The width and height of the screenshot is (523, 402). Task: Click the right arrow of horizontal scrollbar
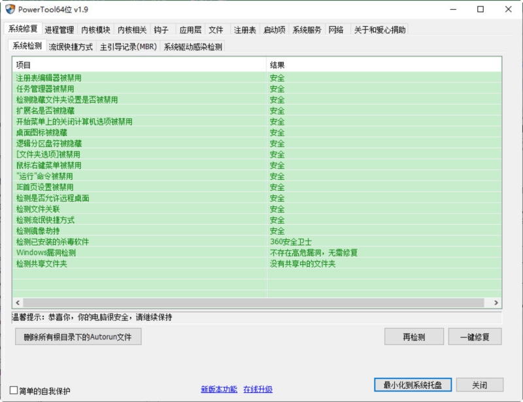(496, 303)
